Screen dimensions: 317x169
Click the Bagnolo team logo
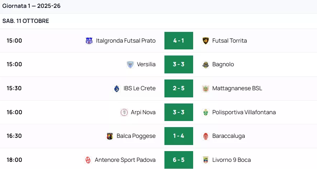pyautogui.click(x=206, y=64)
